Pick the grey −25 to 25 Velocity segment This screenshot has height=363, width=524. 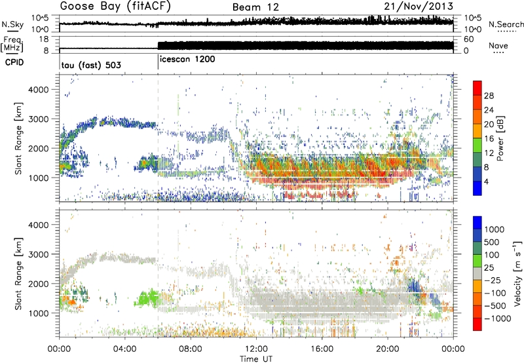pyautogui.click(x=477, y=274)
